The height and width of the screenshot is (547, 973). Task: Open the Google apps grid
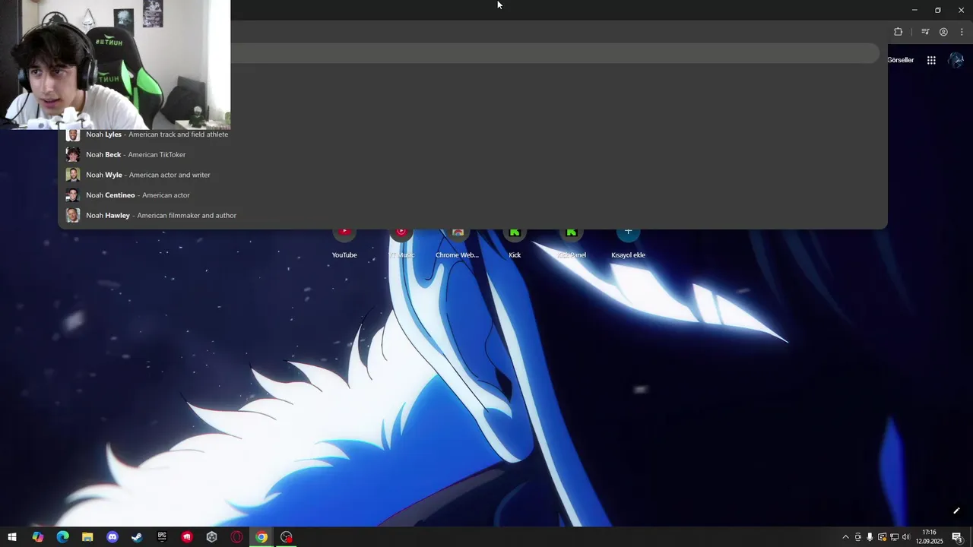tap(931, 60)
